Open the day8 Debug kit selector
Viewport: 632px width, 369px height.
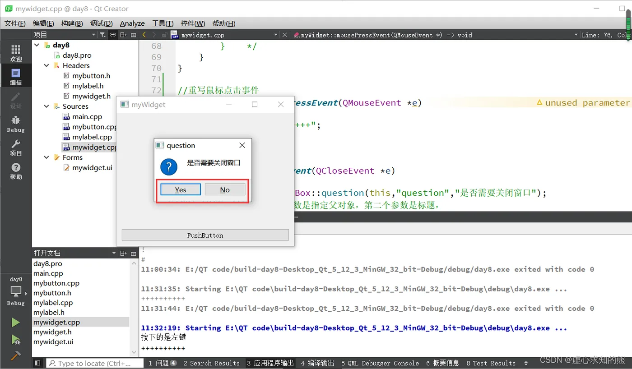pyautogui.click(x=16, y=291)
